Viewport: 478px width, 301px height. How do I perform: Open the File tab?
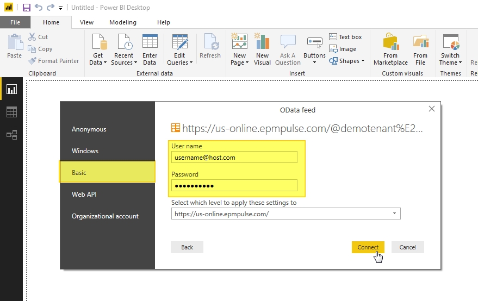[15, 22]
